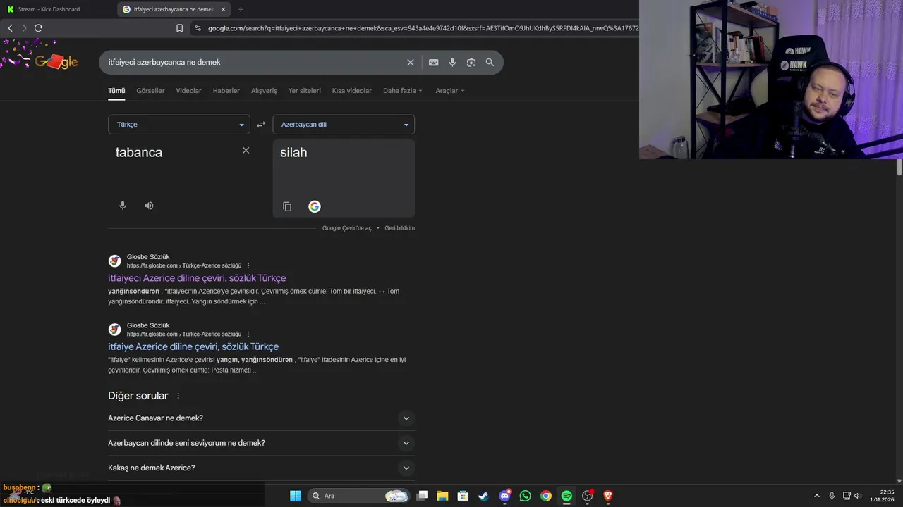Click the page vertical scrollbar thumb
Screen dimensions: 903x507
[899, 168]
